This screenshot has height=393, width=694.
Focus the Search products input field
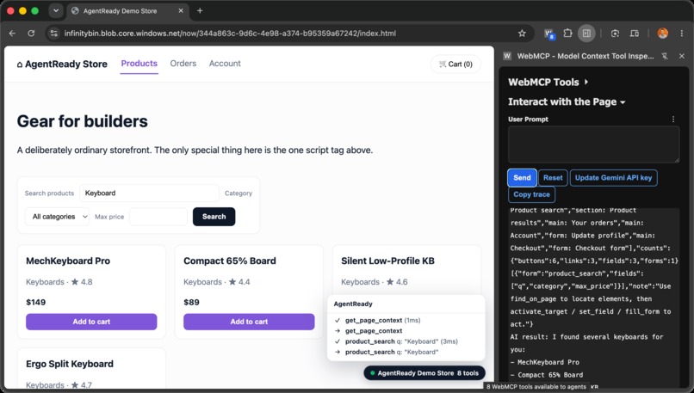tap(149, 193)
